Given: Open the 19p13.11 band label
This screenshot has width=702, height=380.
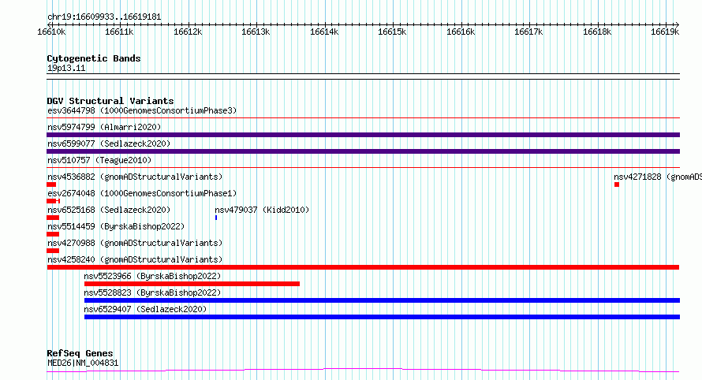Looking at the screenshot, I should tap(66, 68).
